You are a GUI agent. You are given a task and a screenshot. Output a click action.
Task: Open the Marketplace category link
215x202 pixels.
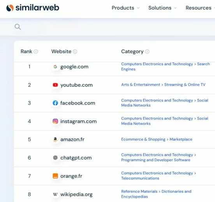(181, 139)
